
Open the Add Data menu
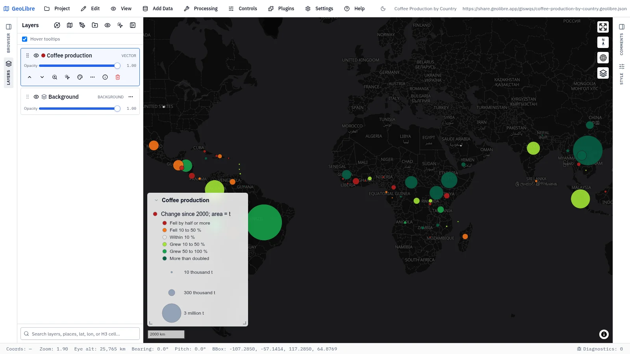coord(158,9)
